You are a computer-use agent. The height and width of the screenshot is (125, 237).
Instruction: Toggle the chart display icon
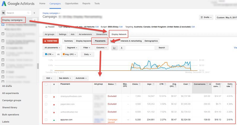coord(114,48)
